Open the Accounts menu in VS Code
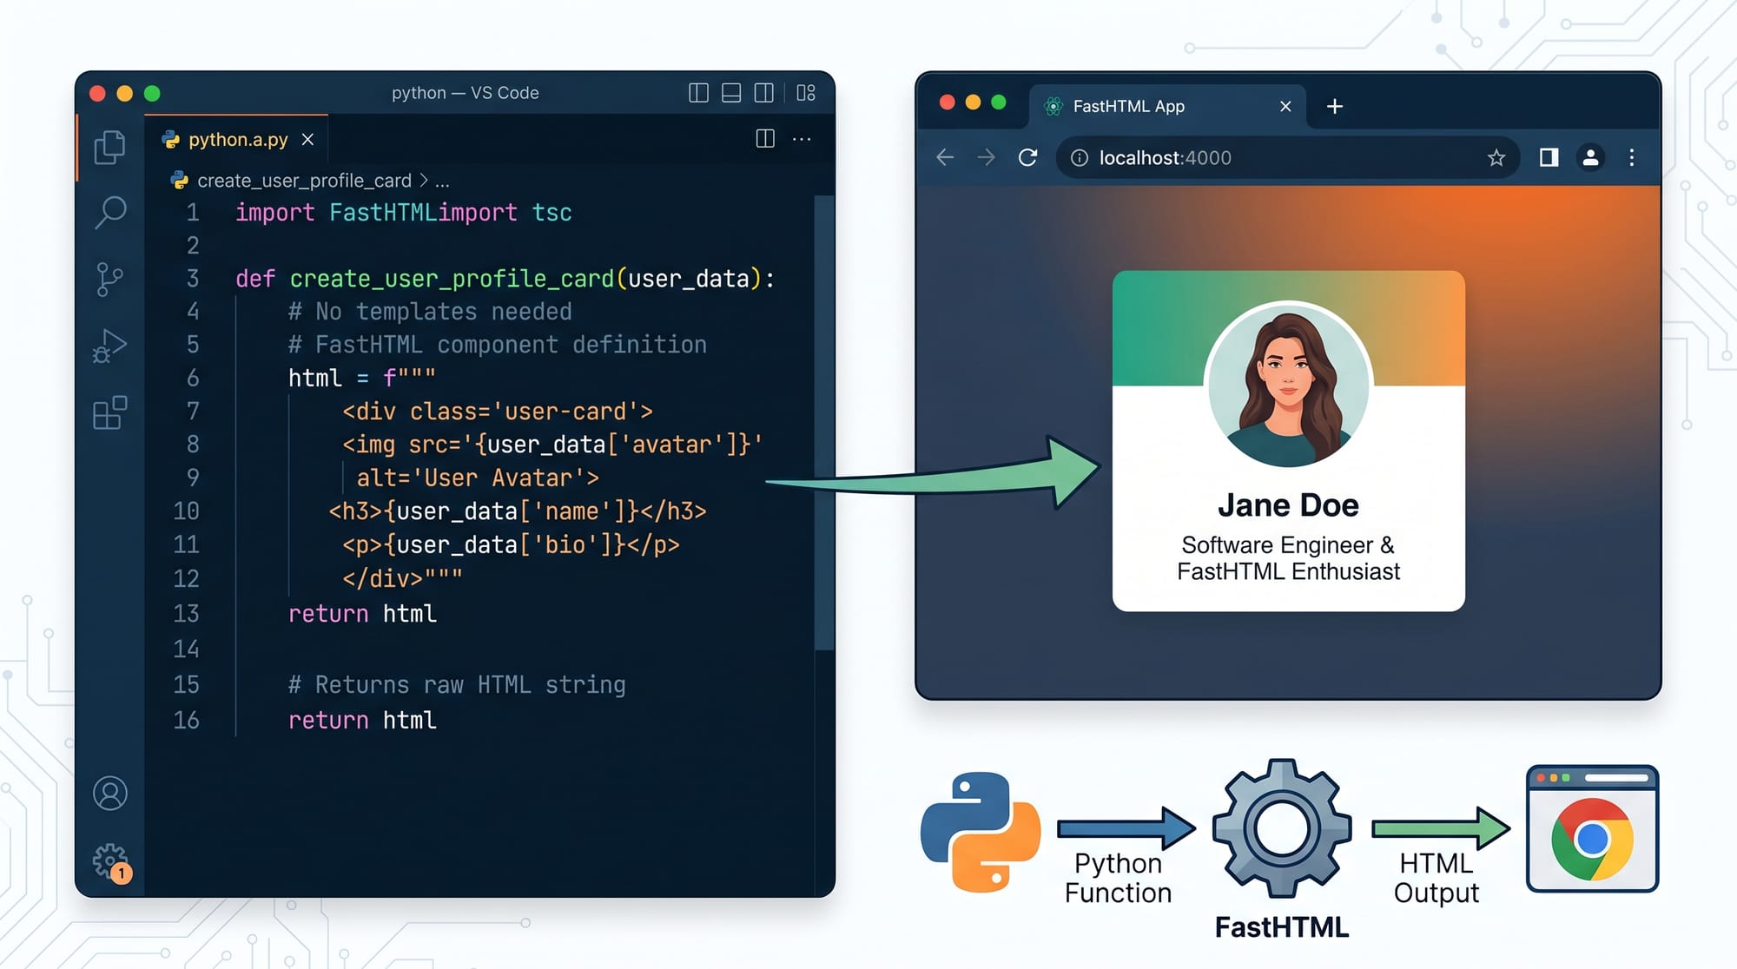 click(x=110, y=793)
